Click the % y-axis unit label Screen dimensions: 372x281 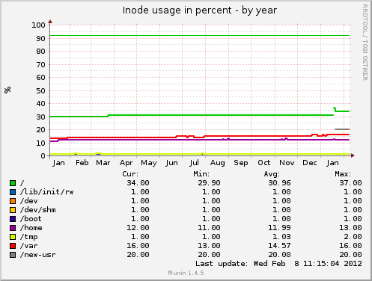click(7, 90)
